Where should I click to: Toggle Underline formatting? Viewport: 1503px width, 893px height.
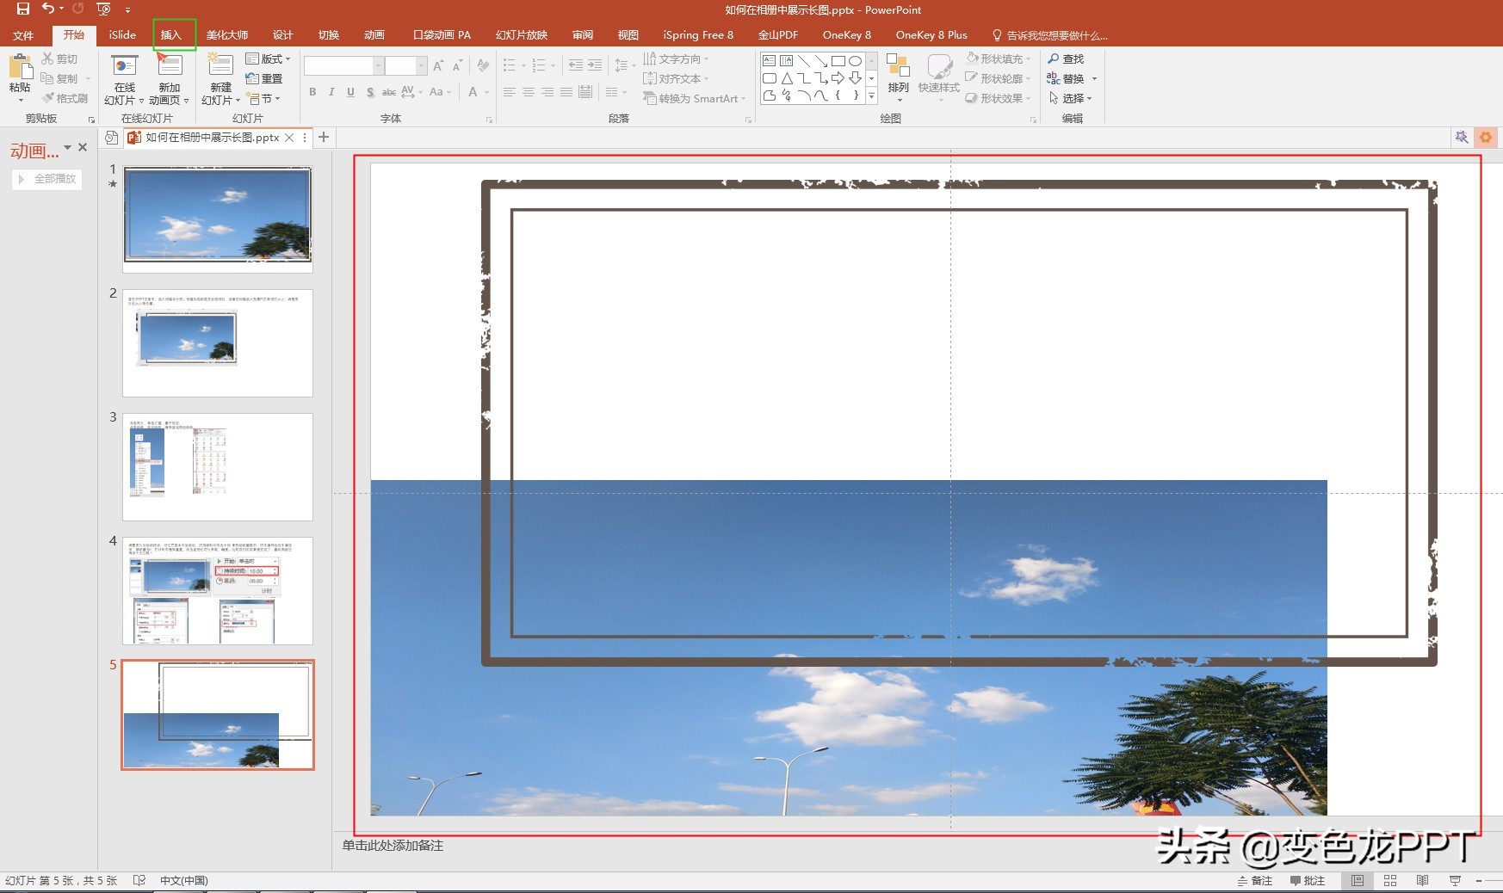(350, 92)
